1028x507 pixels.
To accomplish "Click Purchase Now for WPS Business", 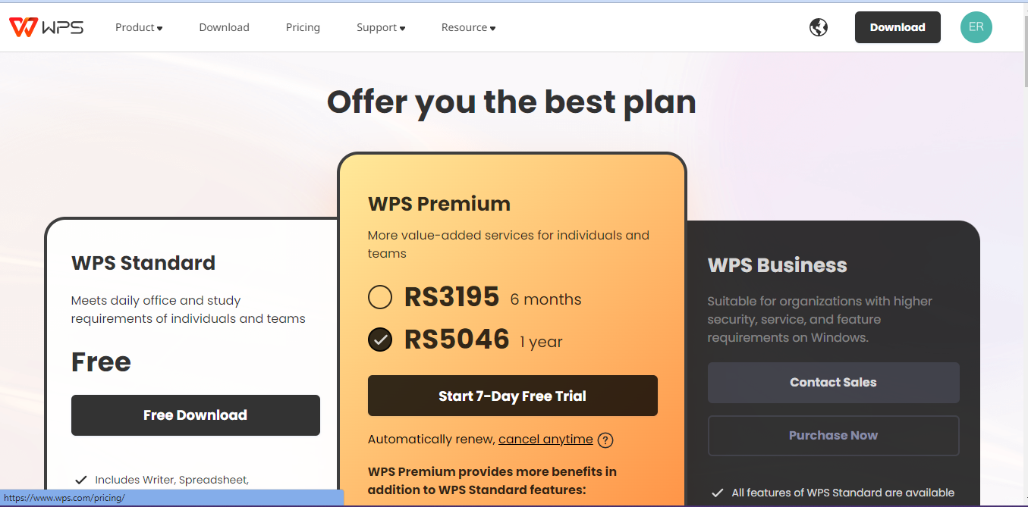I will tap(832, 435).
